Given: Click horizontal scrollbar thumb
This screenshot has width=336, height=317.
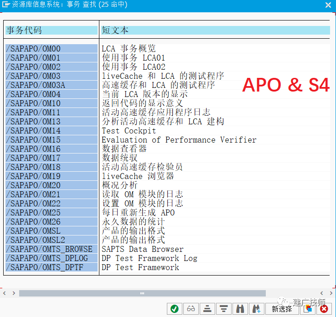Looking at the screenshot, I should (142, 293).
